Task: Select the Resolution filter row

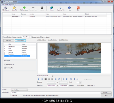Action: point(17,54)
